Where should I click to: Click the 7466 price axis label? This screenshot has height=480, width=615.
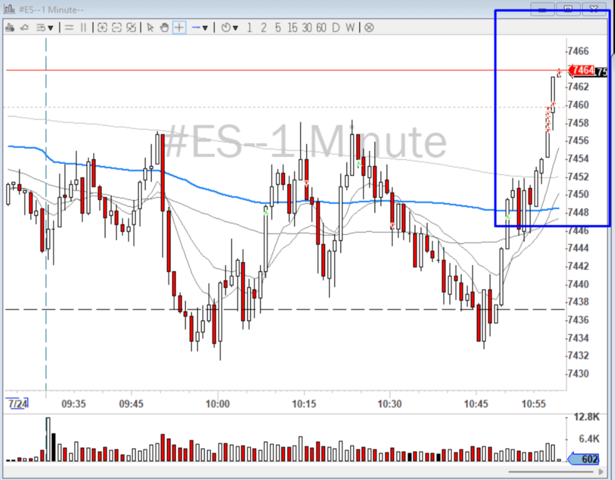[578, 51]
